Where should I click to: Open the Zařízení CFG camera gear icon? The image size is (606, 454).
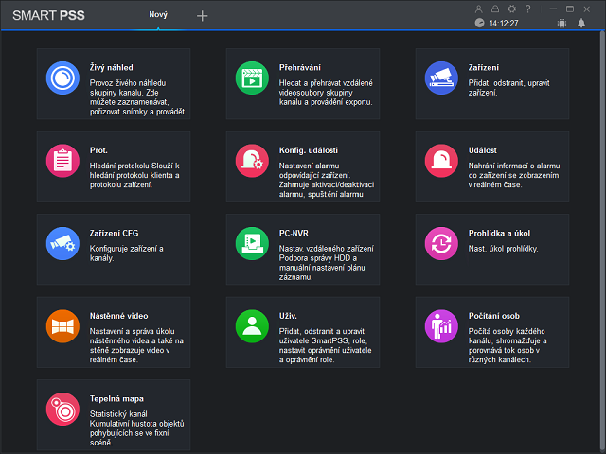tap(62, 244)
